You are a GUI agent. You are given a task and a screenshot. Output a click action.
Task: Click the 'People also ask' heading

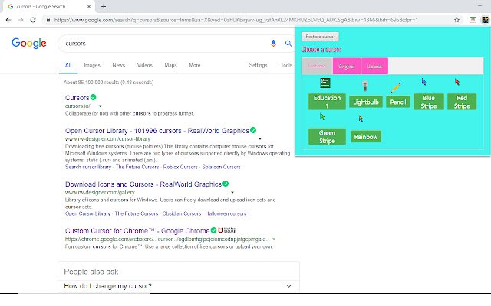[91, 272]
